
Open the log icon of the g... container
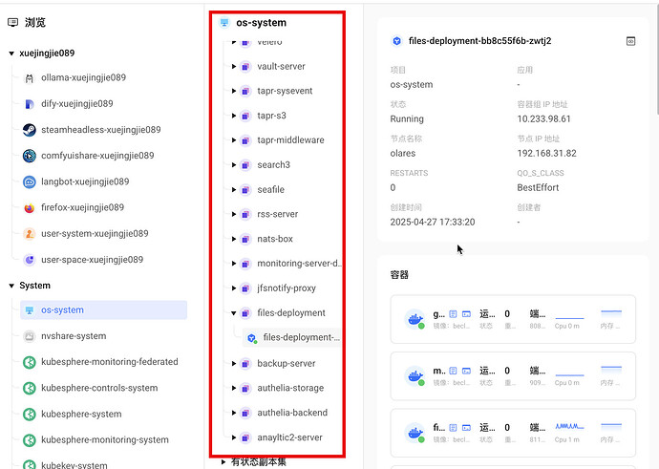(453, 314)
